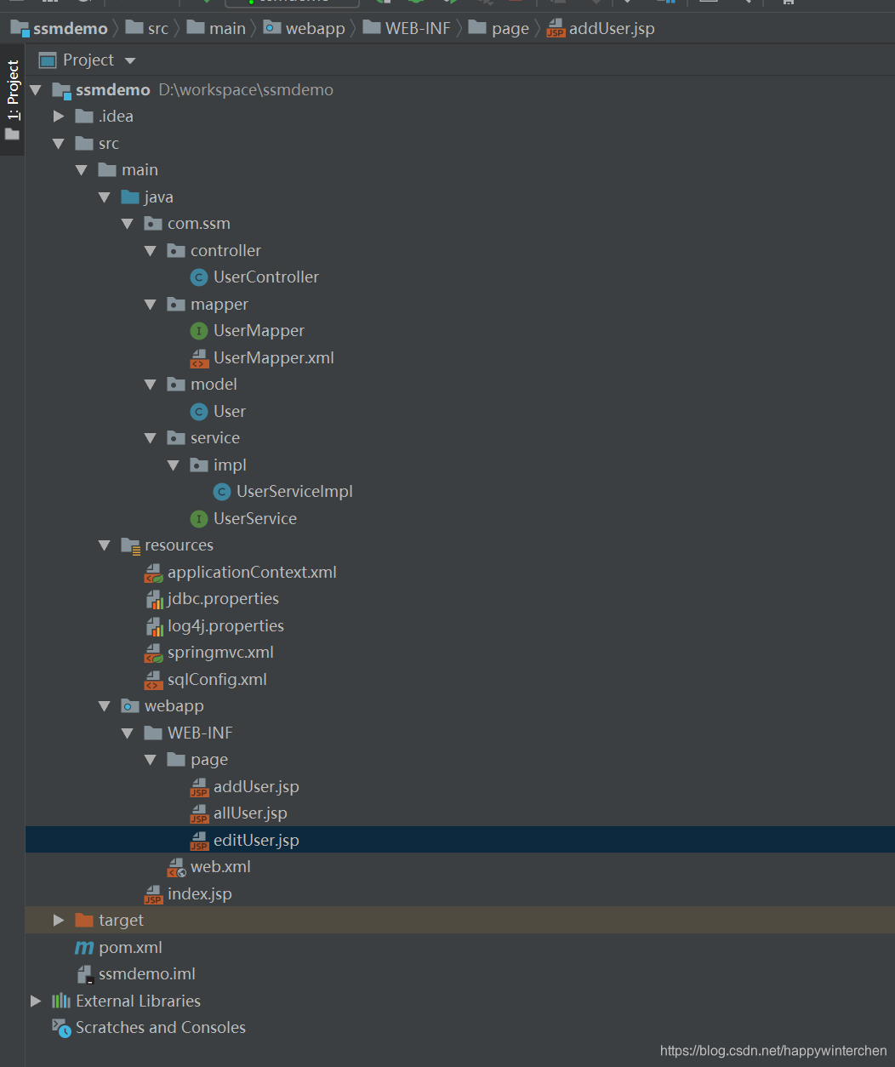Viewport: 895px width, 1067px height.
Task: Select Scratches and Consoles label
Action: 161,1028
